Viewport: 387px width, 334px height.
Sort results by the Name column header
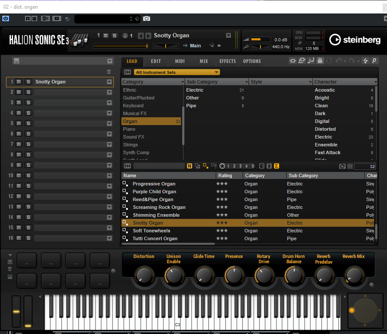(169, 175)
